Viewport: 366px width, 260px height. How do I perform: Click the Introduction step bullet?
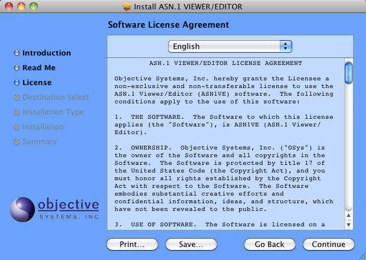click(17, 53)
